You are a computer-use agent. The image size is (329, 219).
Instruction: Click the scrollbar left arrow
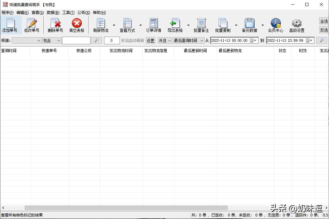(3, 208)
